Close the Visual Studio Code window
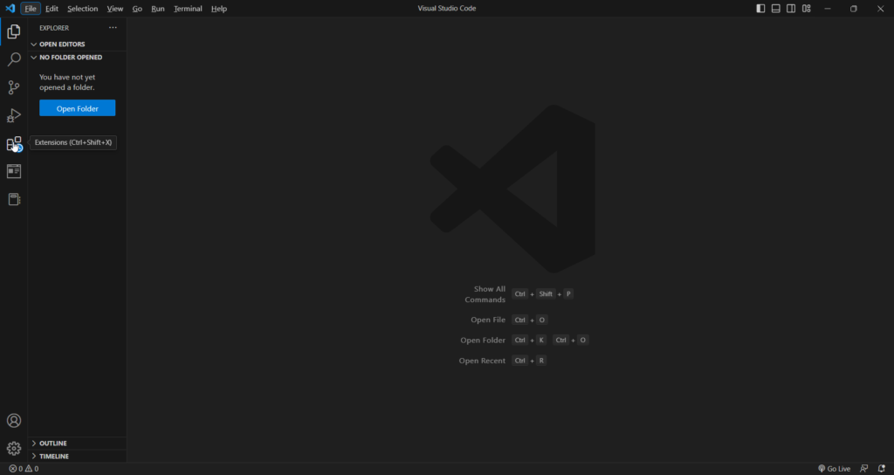The width and height of the screenshot is (894, 475). tap(880, 9)
